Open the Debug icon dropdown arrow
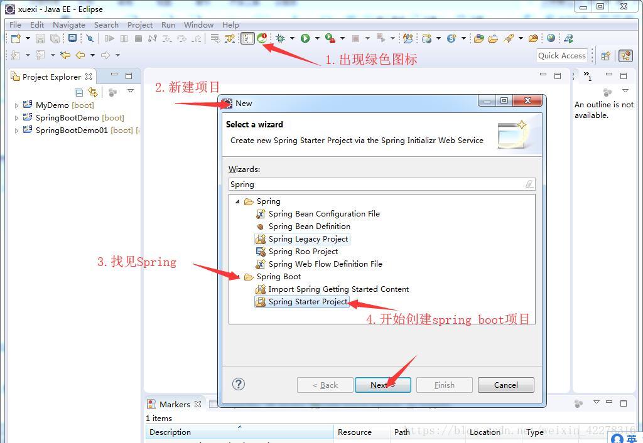The height and width of the screenshot is (443, 643). tap(292, 38)
